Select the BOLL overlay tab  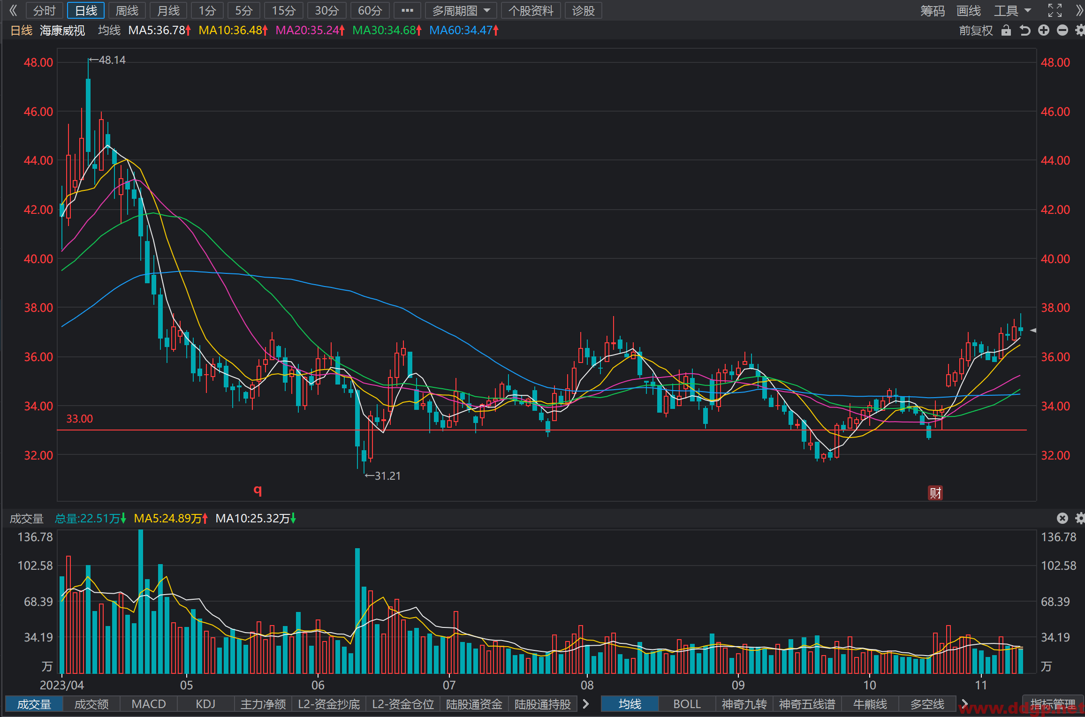[687, 704]
